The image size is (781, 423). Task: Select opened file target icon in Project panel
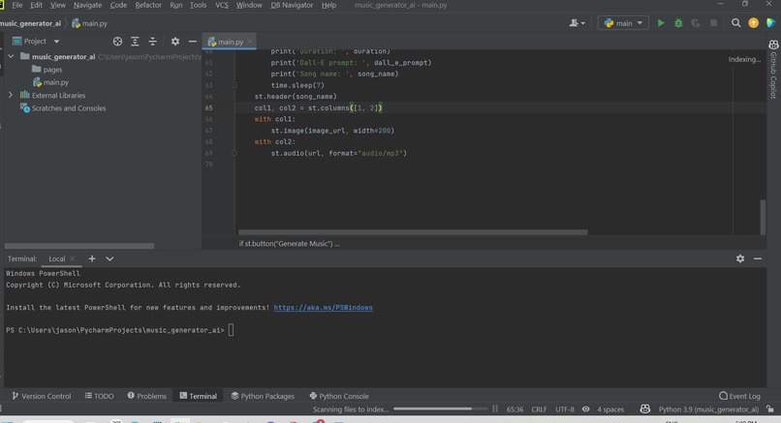[x=117, y=42]
